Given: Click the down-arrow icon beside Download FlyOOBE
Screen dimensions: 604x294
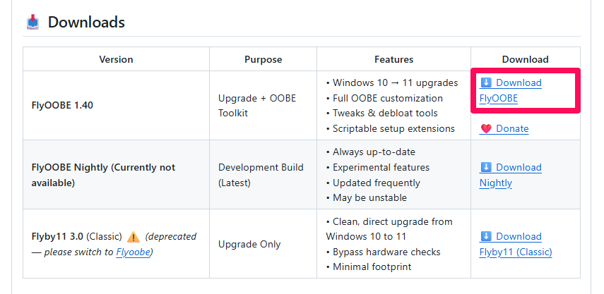Looking at the screenshot, I should pos(486,82).
